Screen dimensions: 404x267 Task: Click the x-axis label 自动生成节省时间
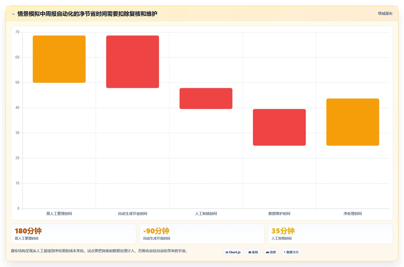click(133, 214)
